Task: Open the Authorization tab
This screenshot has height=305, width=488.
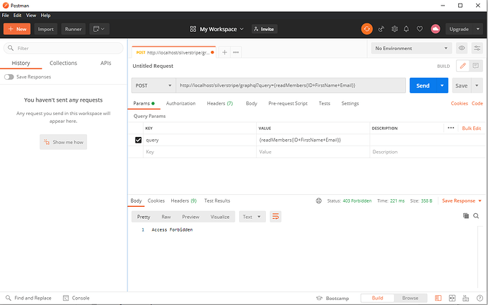Action: point(180,104)
